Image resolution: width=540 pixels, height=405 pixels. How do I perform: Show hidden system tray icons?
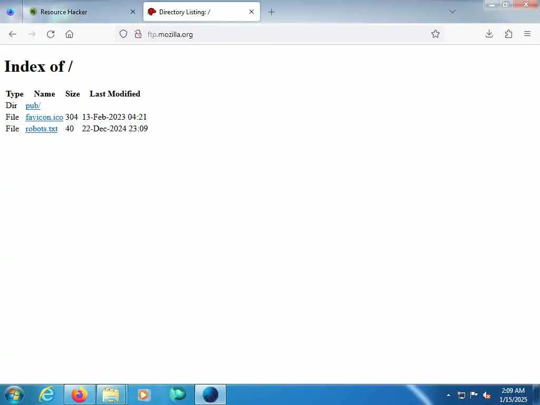click(x=448, y=395)
